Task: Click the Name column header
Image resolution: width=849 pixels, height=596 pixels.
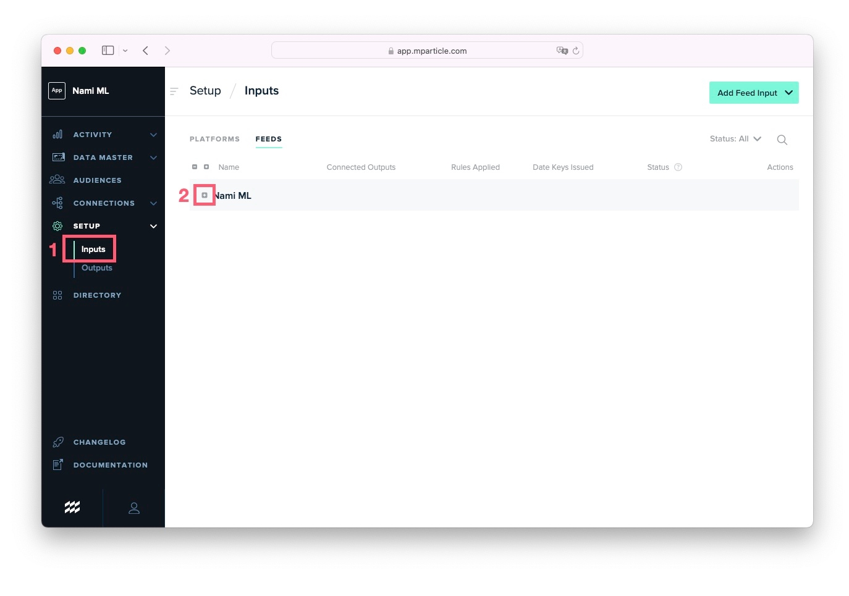Action: coord(229,167)
